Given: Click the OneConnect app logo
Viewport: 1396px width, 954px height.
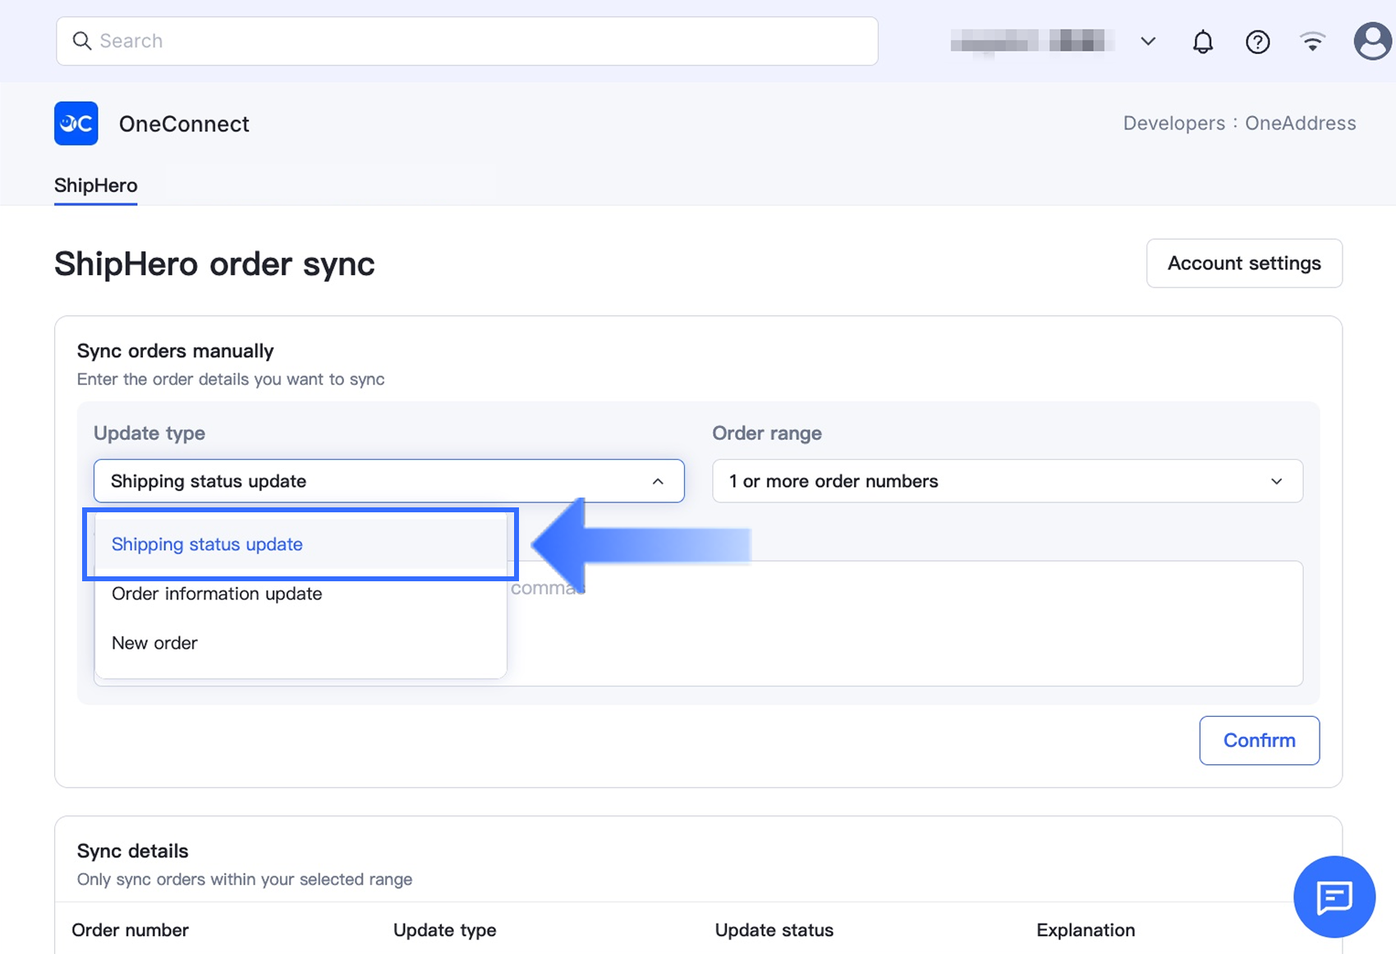Looking at the screenshot, I should (76, 123).
